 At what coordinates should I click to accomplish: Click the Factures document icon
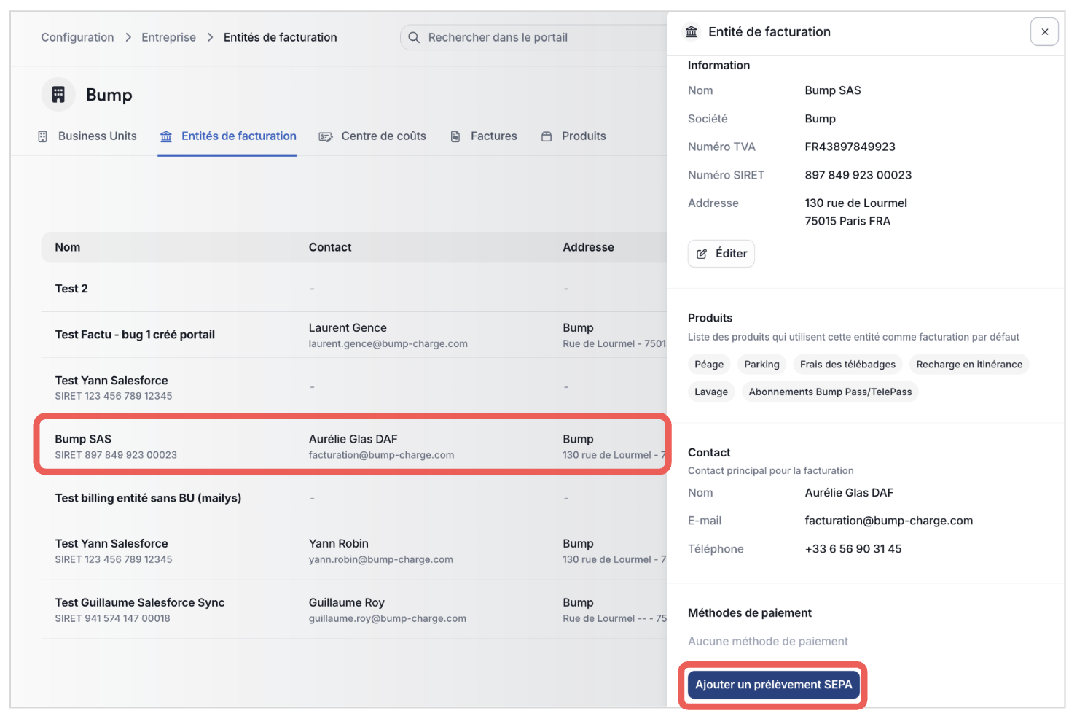(455, 136)
